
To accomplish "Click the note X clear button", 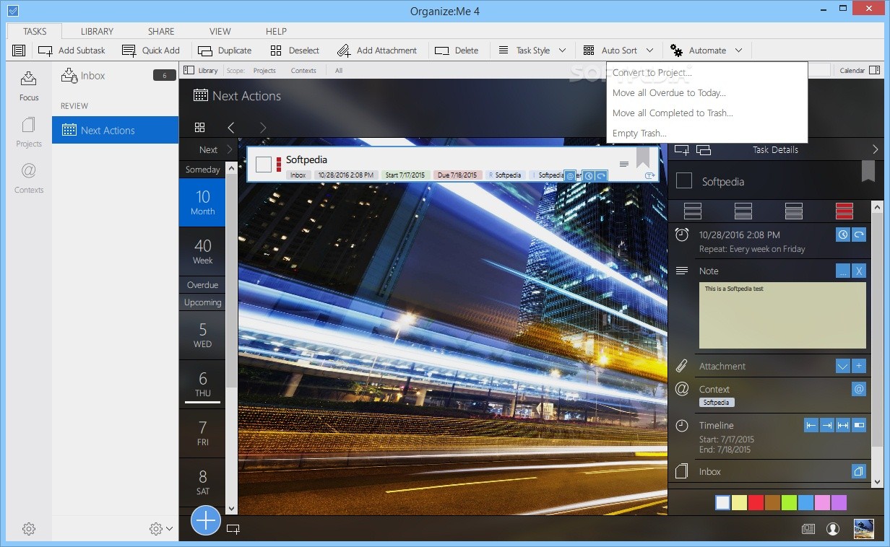I will (x=859, y=271).
